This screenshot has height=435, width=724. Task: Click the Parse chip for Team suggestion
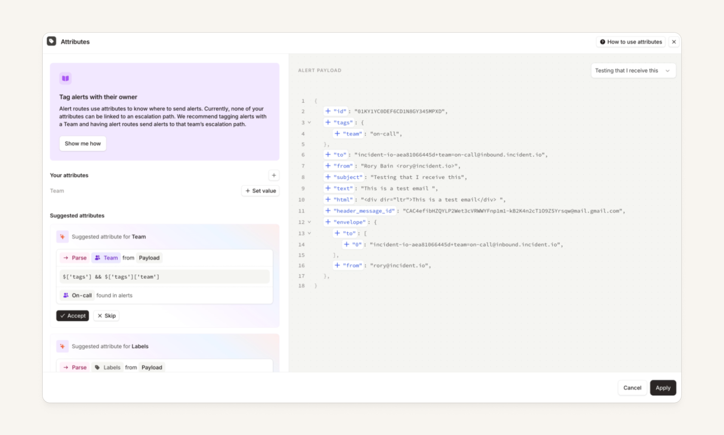click(74, 258)
